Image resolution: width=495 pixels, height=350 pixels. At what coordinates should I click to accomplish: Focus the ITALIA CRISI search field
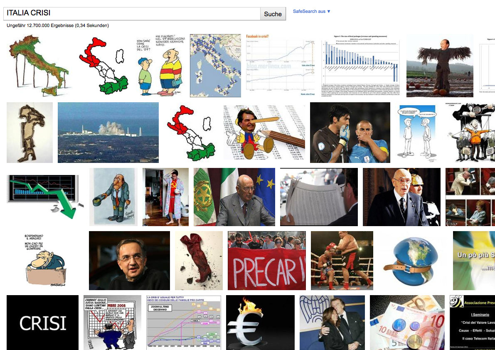[132, 14]
